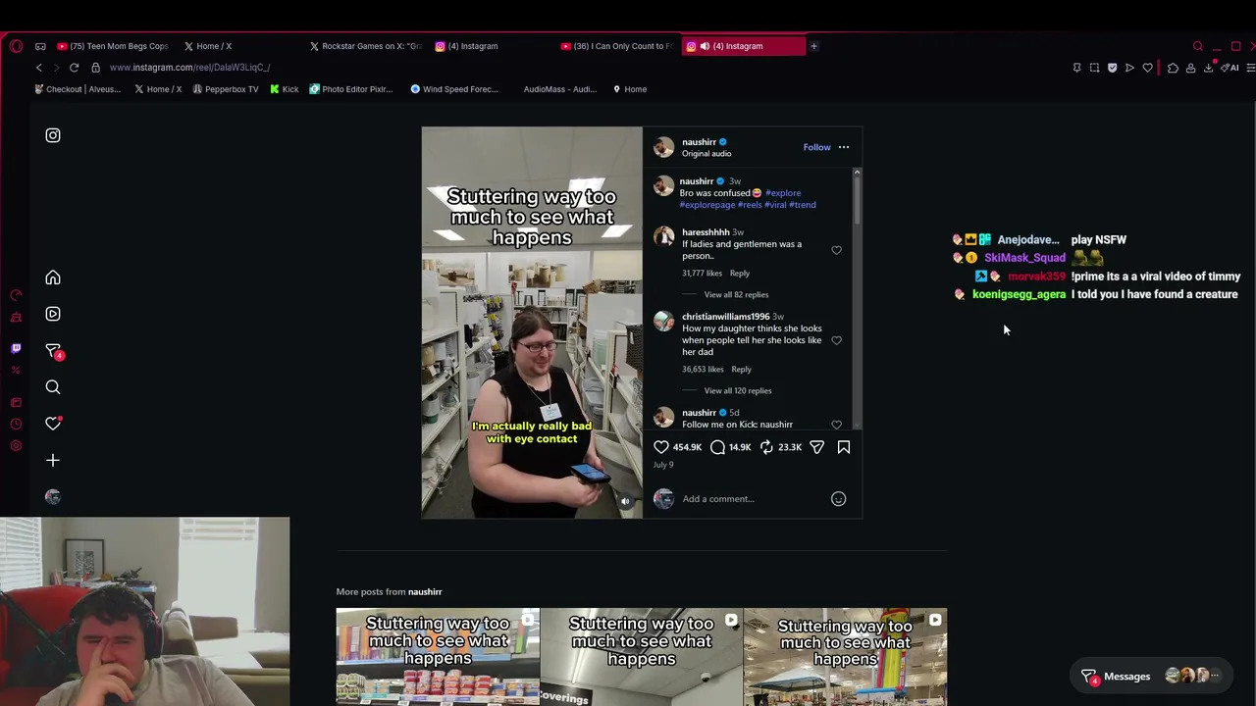Viewport: 1256px width, 706px height.
Task: Open Photo Editor Pixlr bookmark
Action: point(351,89)
